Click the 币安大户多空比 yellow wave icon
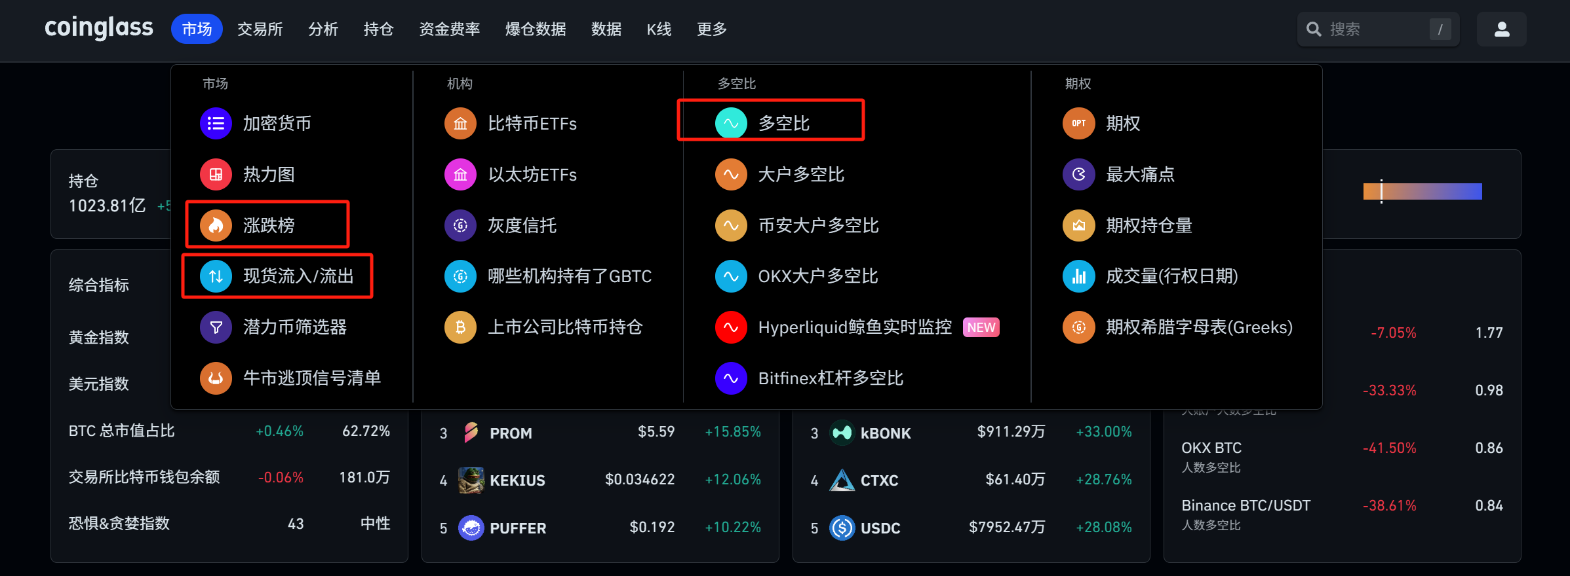Viewport: 1570px width, 576px height. pyautogui.click(x=731, y=225)
